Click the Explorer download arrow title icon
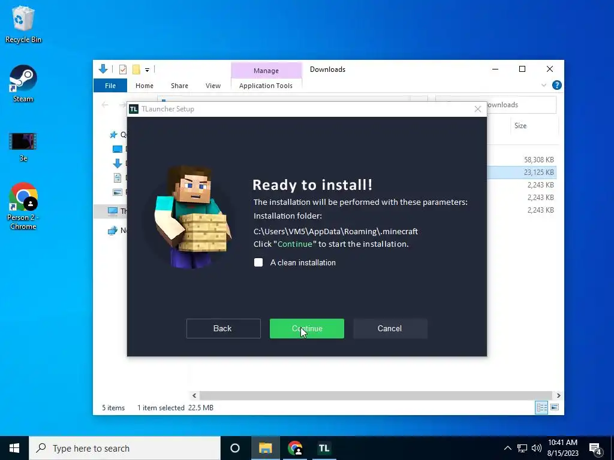This screenshot has width=614, height=460. coord(103,69)
